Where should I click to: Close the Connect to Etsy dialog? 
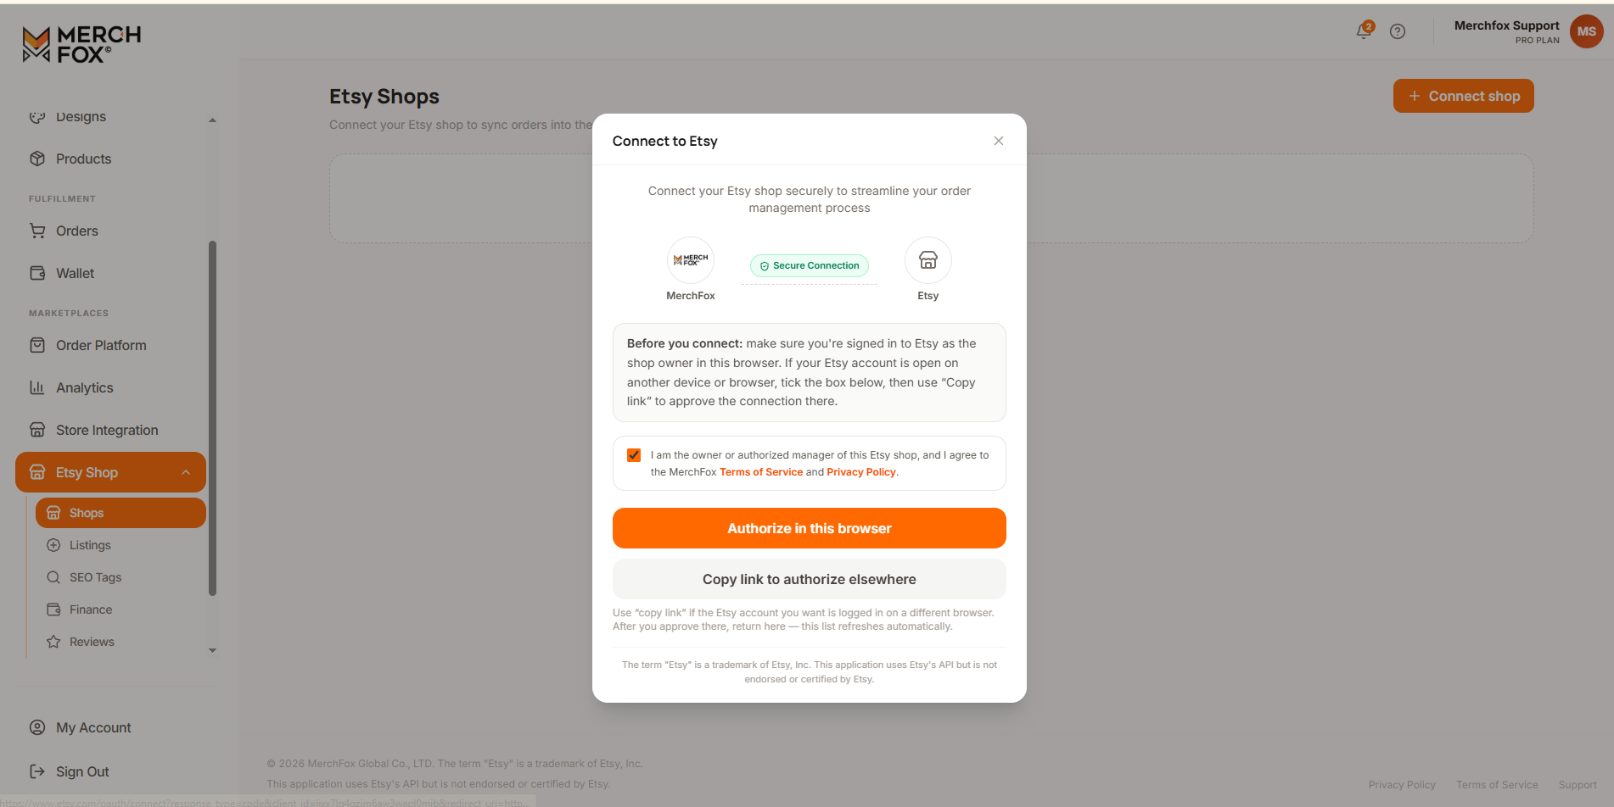pos(999,141)
